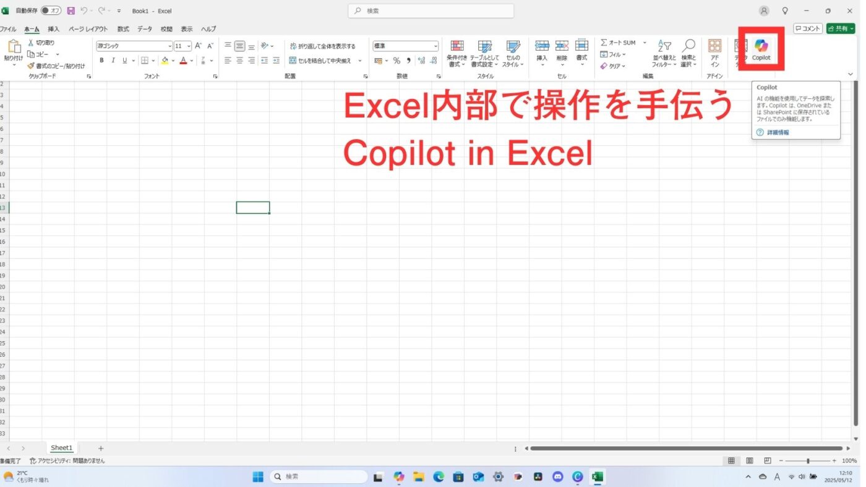Increase decimal places
Screen dimensions: 866x487
click(422, 61)
